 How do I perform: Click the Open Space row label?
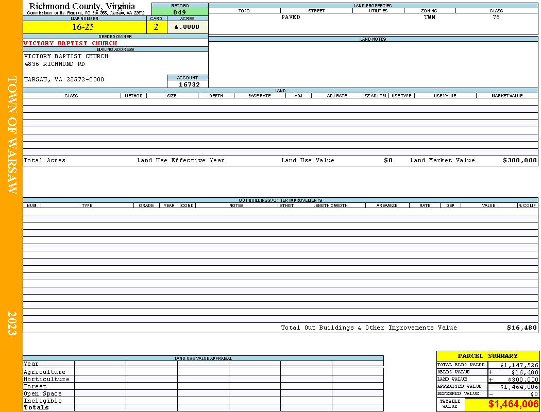pyautogui.click(x=43, y=394)
